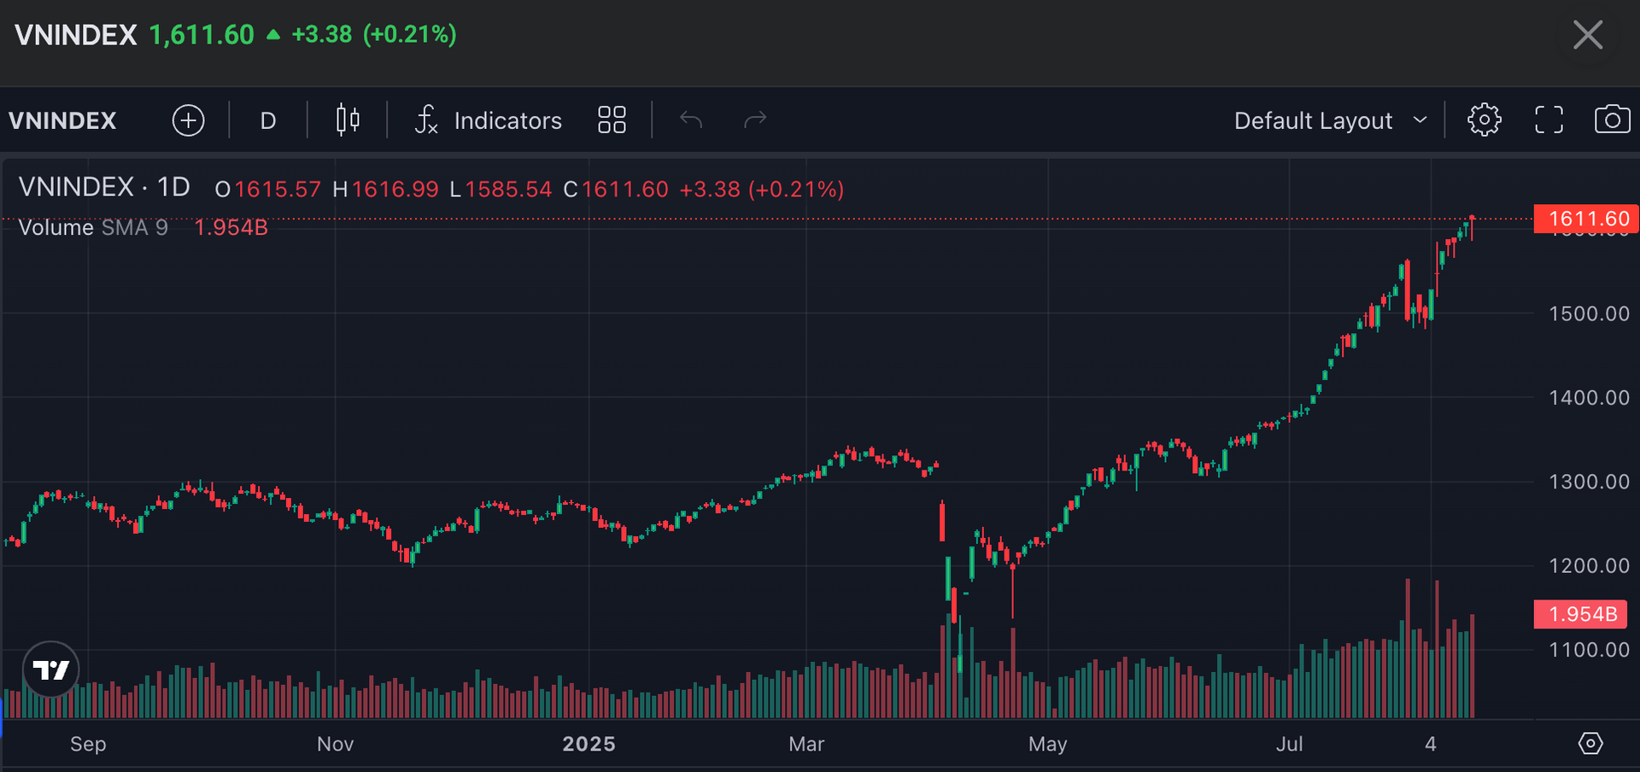Click the 1.954B volume axis label
Image resolution: width=1640 pixels, height=772 pixels.
pyautogui.click(x=1581, y=614)
